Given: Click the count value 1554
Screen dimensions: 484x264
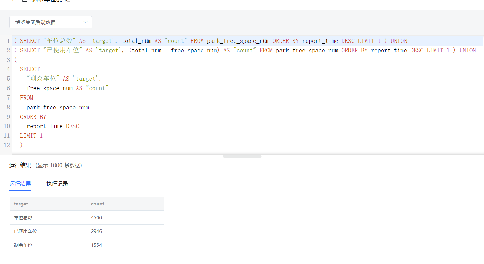Looking at the screenshot, I should click(x=96, y=245).
